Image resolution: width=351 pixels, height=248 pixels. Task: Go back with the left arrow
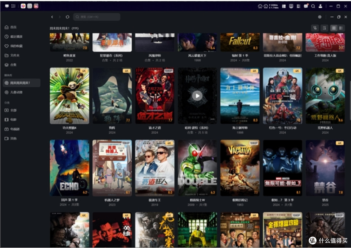pos(52,17)
